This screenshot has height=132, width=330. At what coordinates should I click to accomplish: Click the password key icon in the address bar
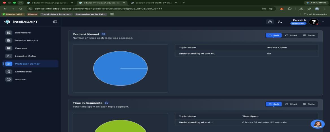coord(264,9)
